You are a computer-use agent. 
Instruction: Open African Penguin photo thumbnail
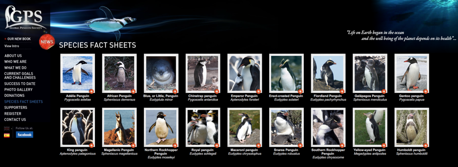[x=119, y=73]
